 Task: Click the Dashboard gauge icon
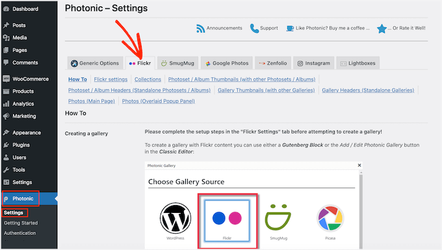[6, 9]
